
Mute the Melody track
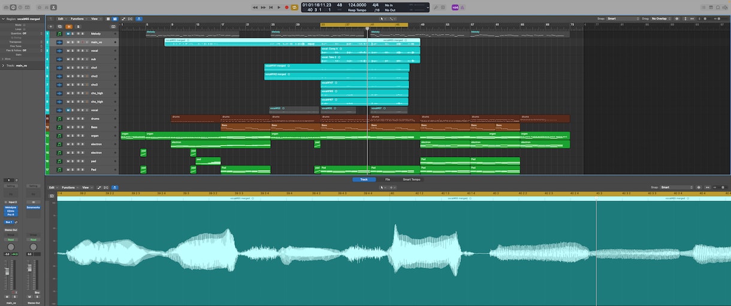pos(68,34)
